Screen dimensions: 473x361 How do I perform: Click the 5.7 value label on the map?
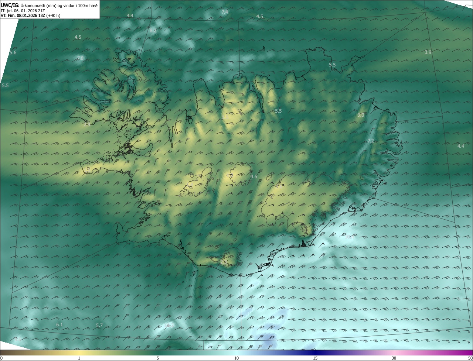pyautogui.click(x=99, y=326)
